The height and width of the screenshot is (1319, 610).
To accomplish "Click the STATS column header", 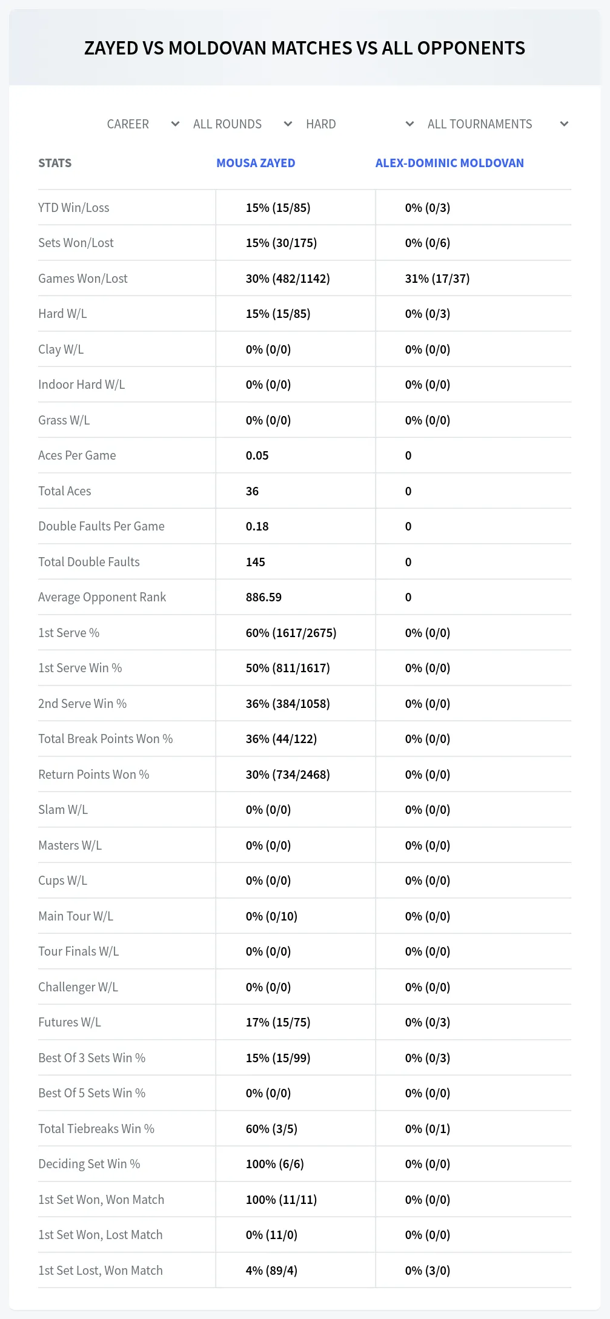I will [x=55, y=163].
